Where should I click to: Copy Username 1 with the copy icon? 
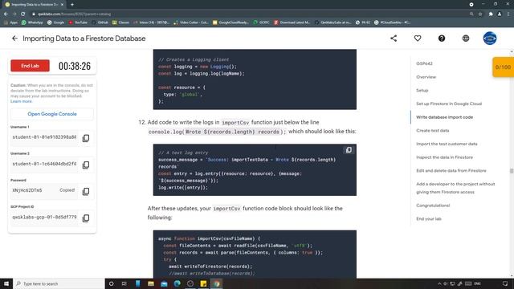(x=86, y=138)
